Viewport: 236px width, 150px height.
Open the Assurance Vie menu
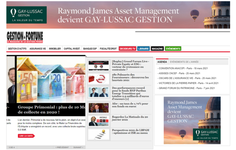click(x=38, y=49)
